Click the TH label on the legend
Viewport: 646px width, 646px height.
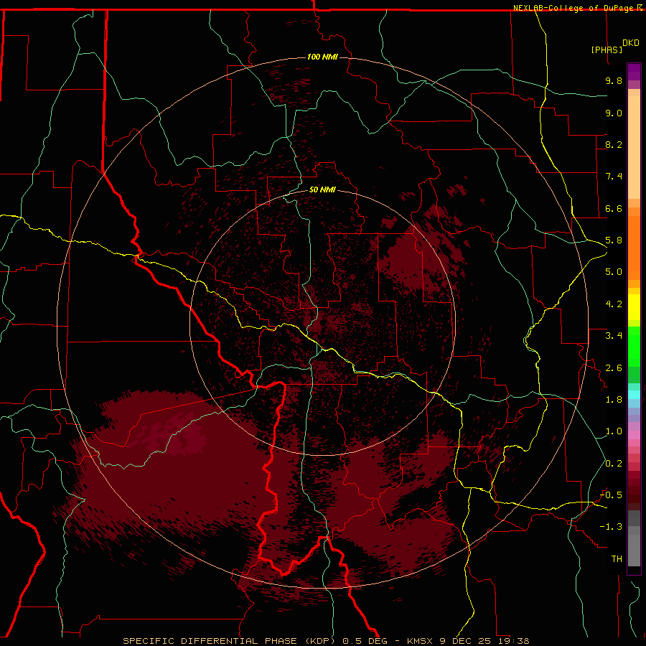(617, 559)
